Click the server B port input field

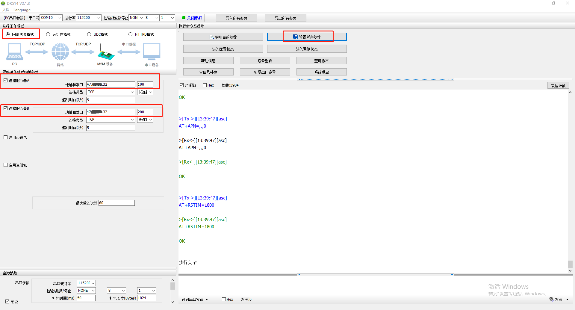[145, 112]
